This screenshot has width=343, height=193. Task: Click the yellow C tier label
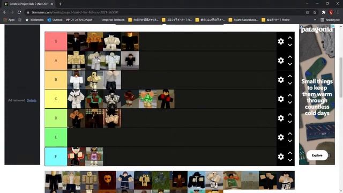pos(56,99)
